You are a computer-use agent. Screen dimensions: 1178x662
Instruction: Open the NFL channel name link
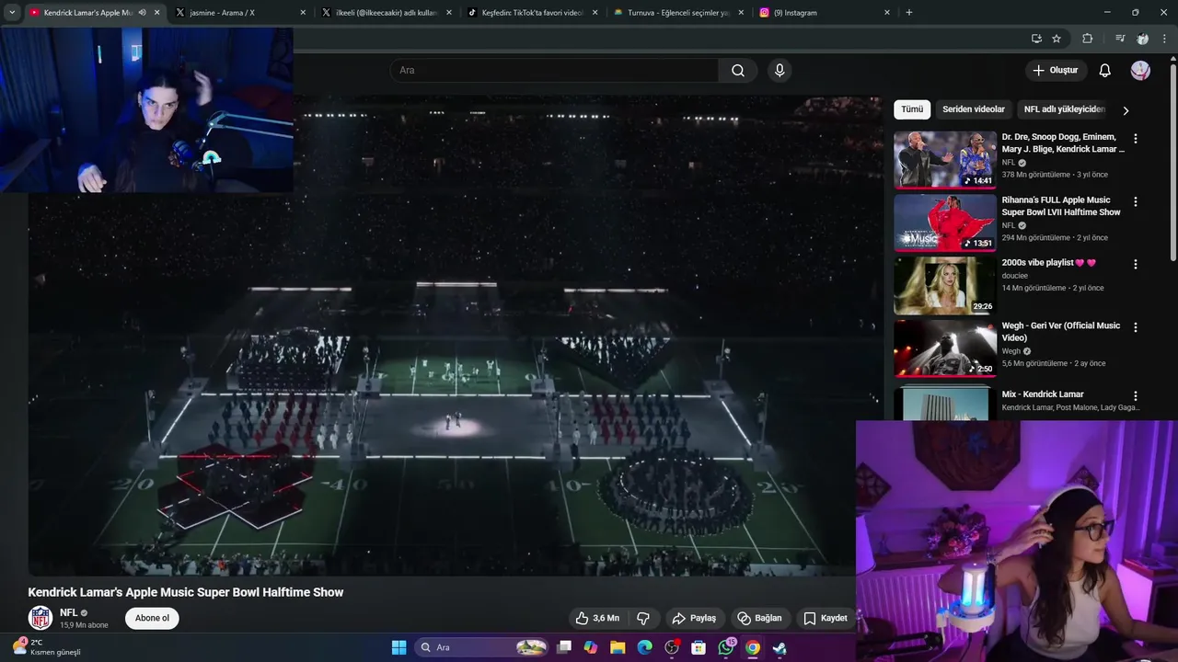click(69, 612)
